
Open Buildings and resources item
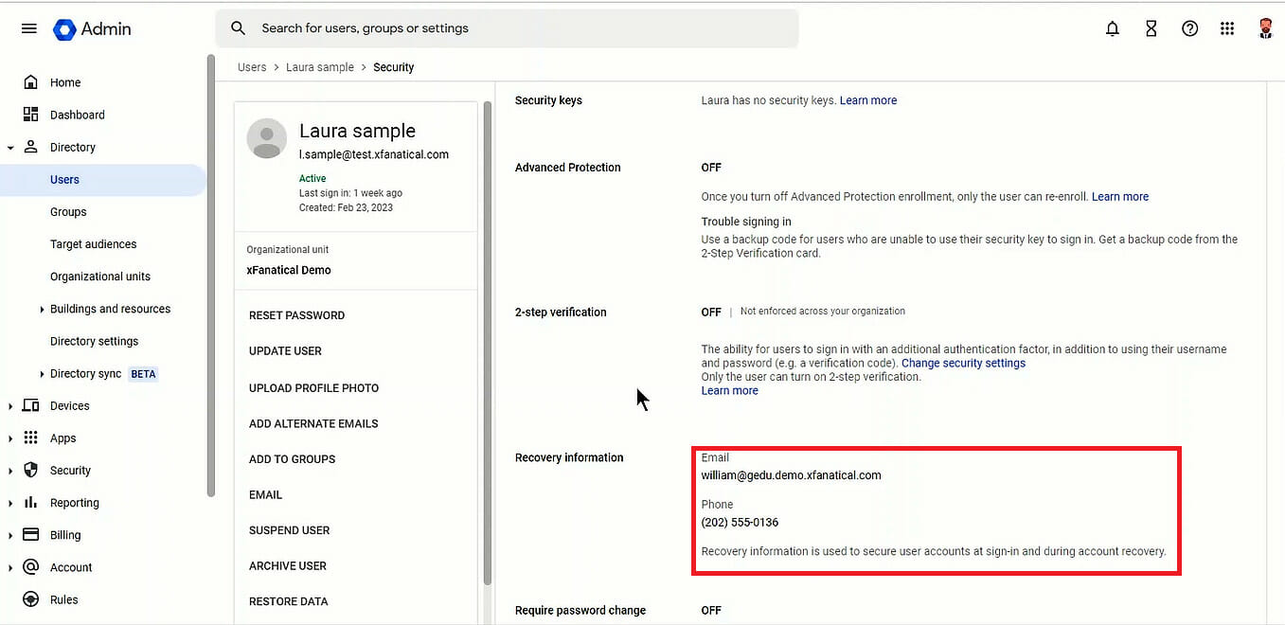[x=110, y=309]
